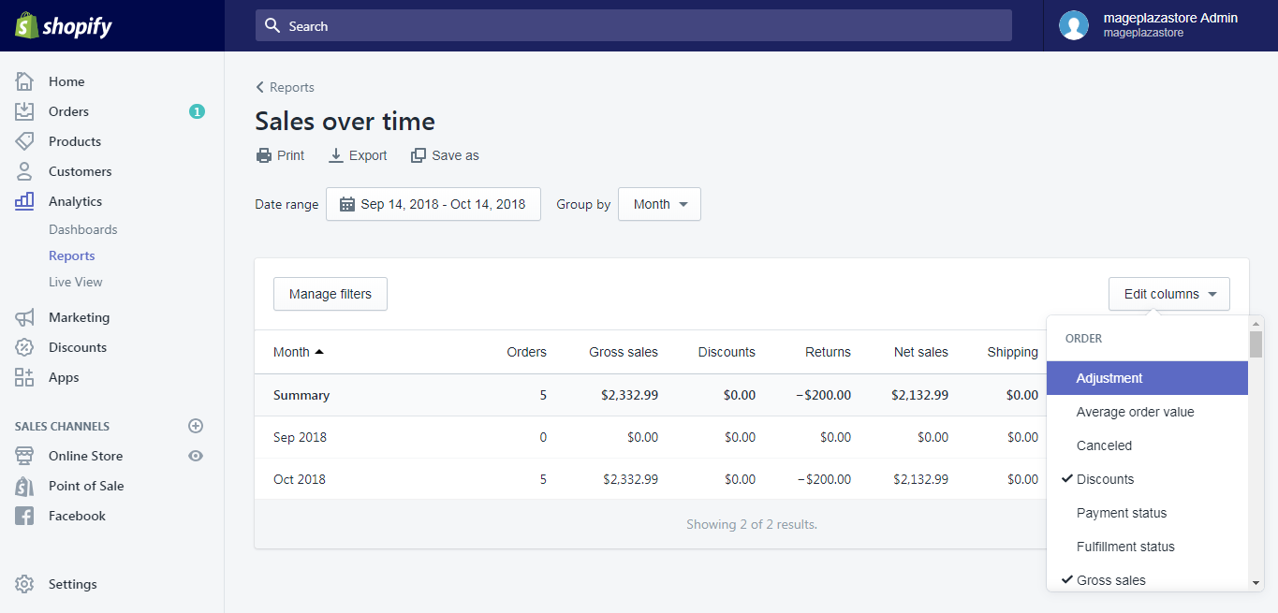Enable Average order value column
Image resolution: width=1278 pixels, height=613 pixels.
1147,412
